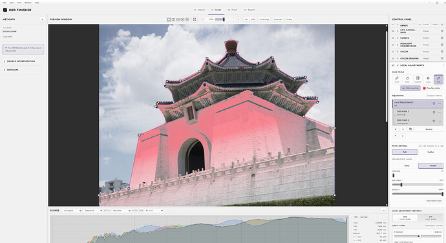Choose the third preview layout icon
446x243 pixels.
(178, 19)
